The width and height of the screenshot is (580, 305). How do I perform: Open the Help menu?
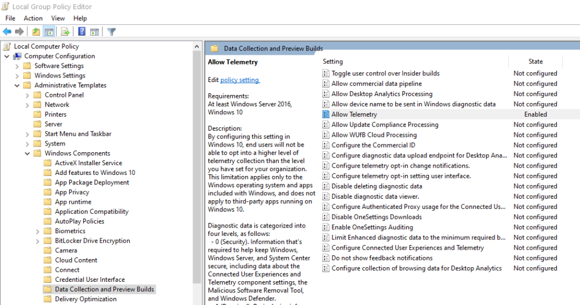(80, 18)
